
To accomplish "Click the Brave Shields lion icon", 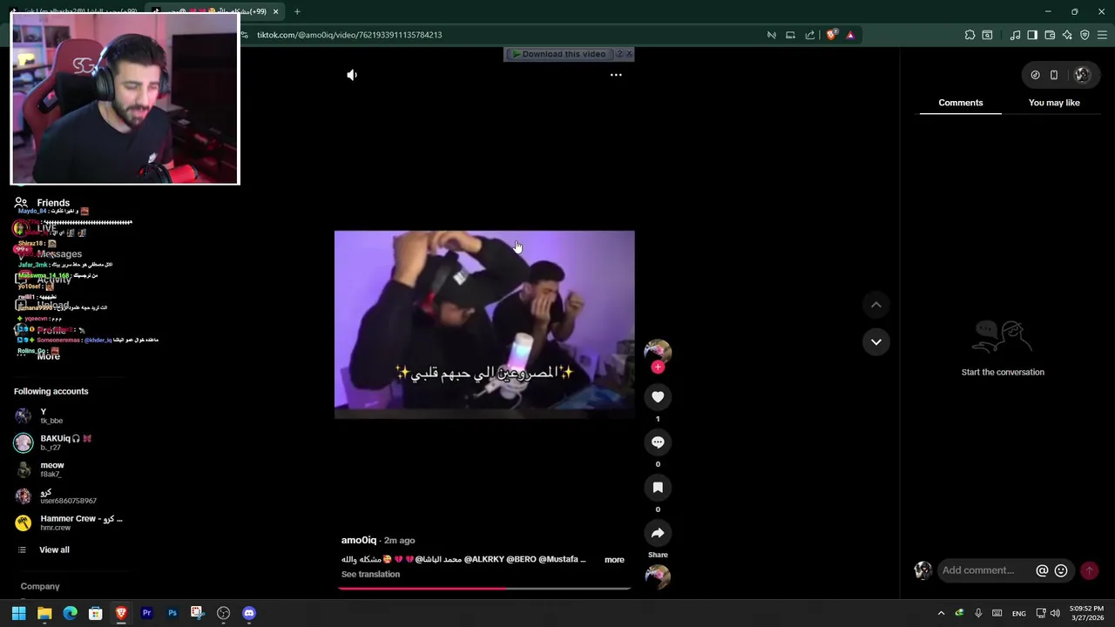I will tap(831, 35).
